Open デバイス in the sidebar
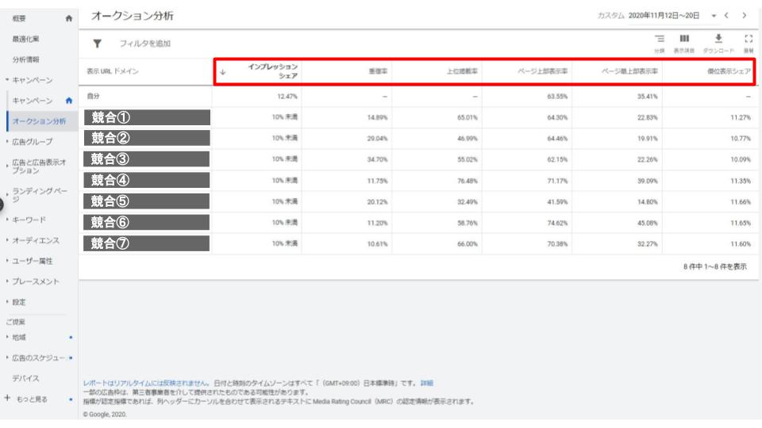The width and height of the screenshot is (762, 428). pos(25,378)
